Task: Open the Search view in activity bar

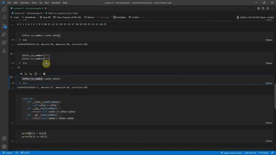Action: (4, 17)
